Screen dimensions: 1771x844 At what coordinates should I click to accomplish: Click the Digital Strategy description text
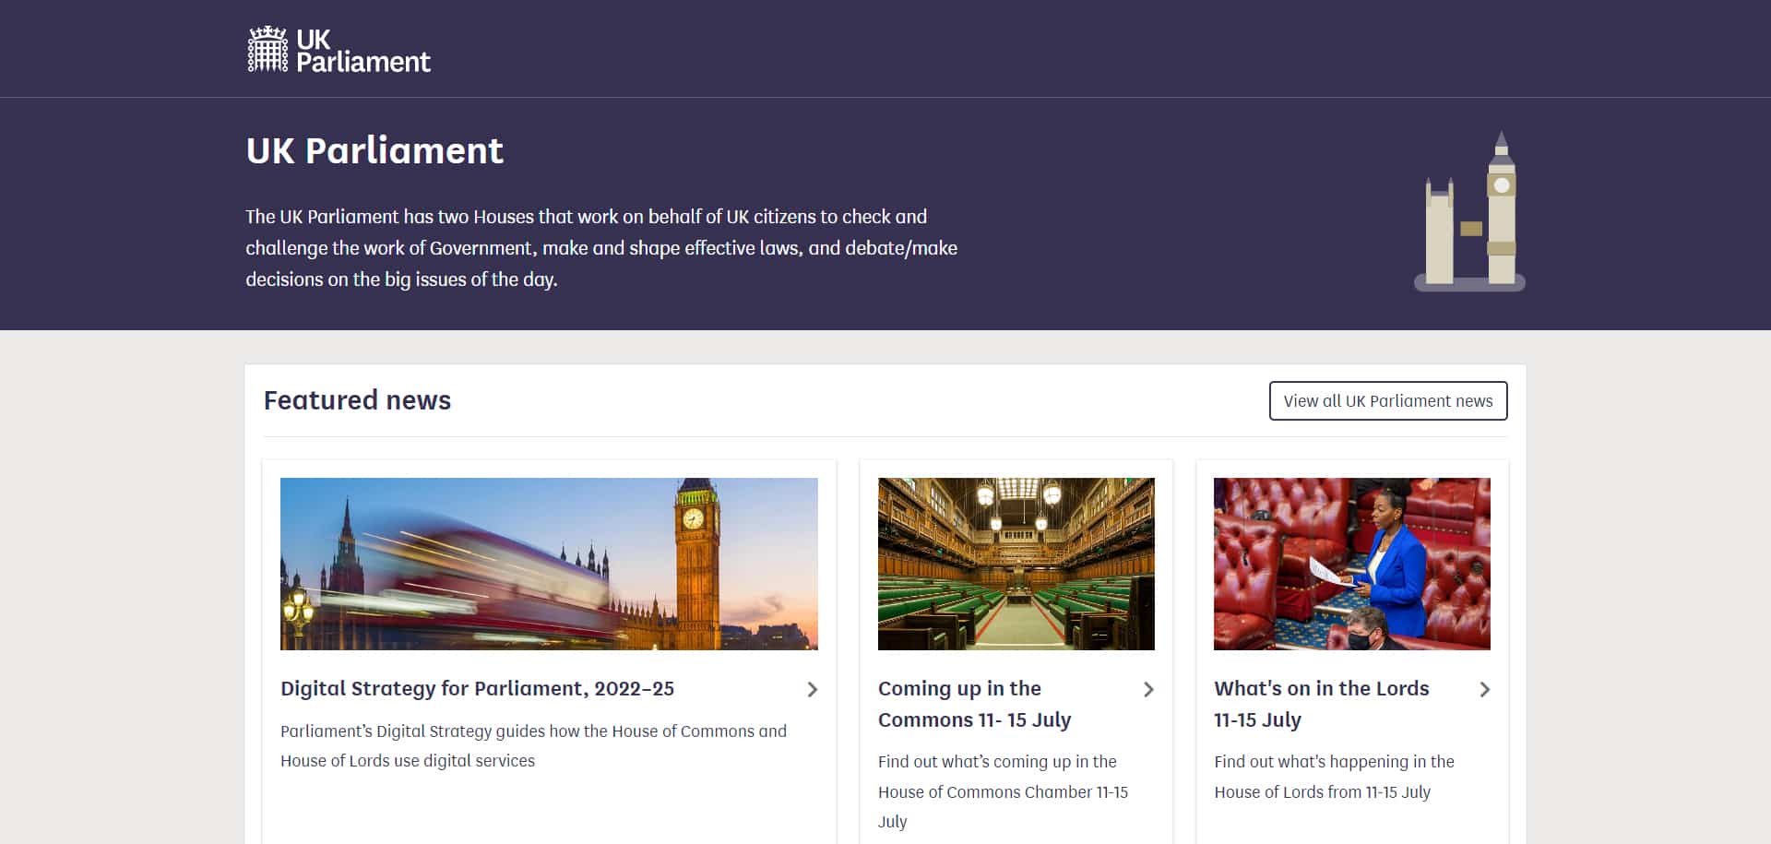click(533, 745)
